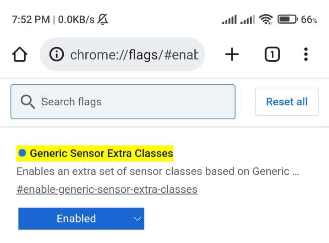The width and height of the screenshot is (329, 243).
Task: Open the Enabled dropdown for Generic Sensor
Action: (x=81, y=219)
